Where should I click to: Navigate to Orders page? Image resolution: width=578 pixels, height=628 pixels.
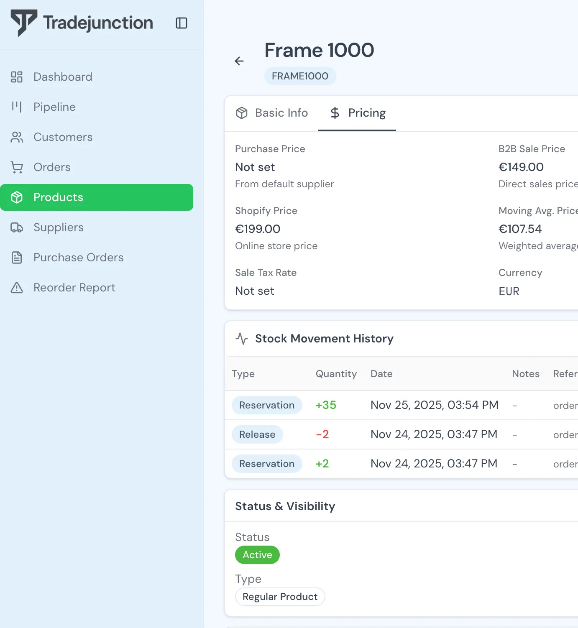click(x=97, y=167)
